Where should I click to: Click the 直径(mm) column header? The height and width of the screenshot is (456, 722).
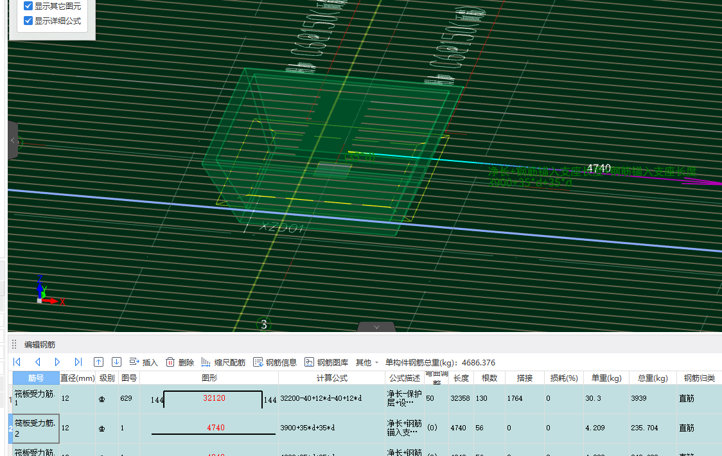(77, 378)
